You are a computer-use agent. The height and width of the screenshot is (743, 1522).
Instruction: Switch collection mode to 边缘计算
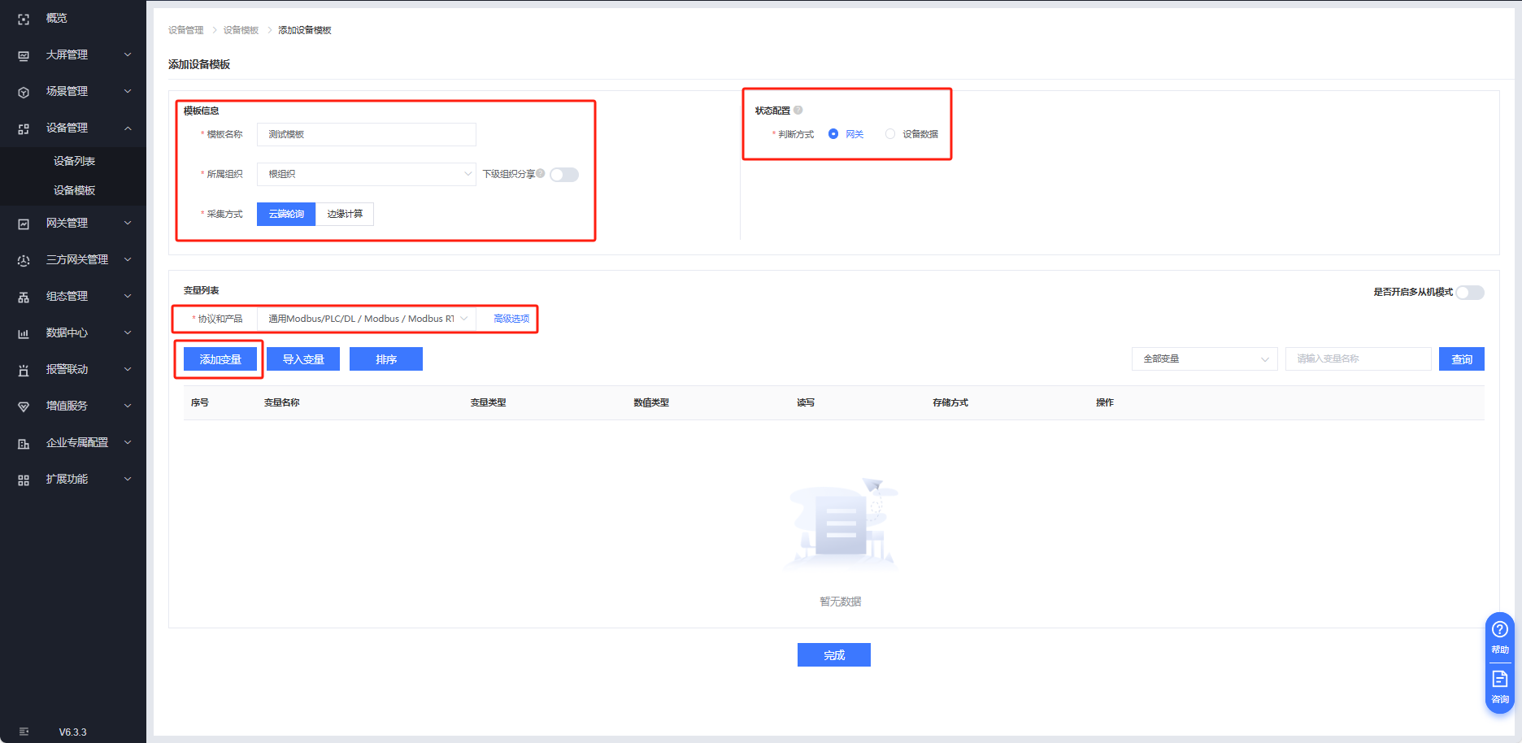pos(345,214)
